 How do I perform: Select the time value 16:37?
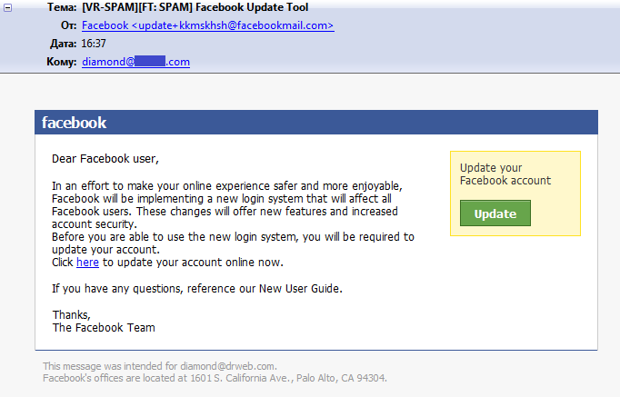[x=94, y=44]
